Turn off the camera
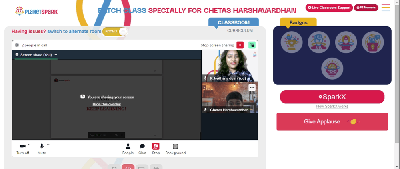This screenshot has width=400, height=169. pos(23,149)
